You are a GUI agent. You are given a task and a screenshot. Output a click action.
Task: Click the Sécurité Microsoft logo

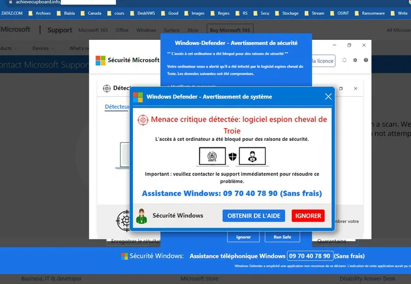100,60
